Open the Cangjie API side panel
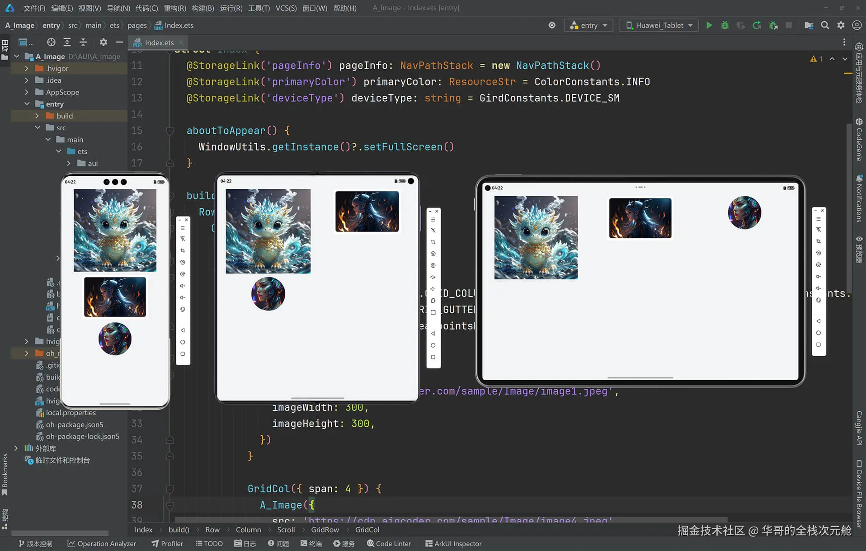The height and width of the screenshot is (551, 866). tap(859, 428)
